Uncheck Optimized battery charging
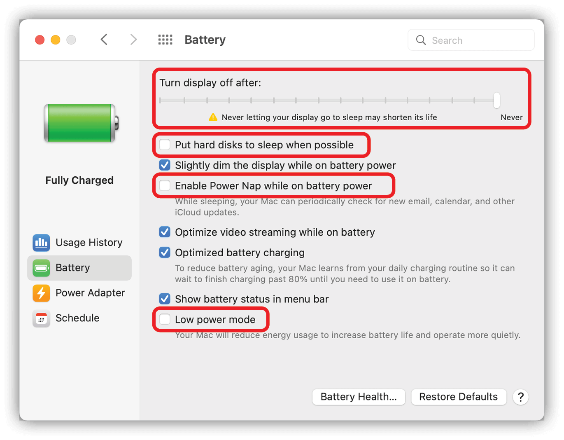564x440 pixels. [x=165, y=253]
